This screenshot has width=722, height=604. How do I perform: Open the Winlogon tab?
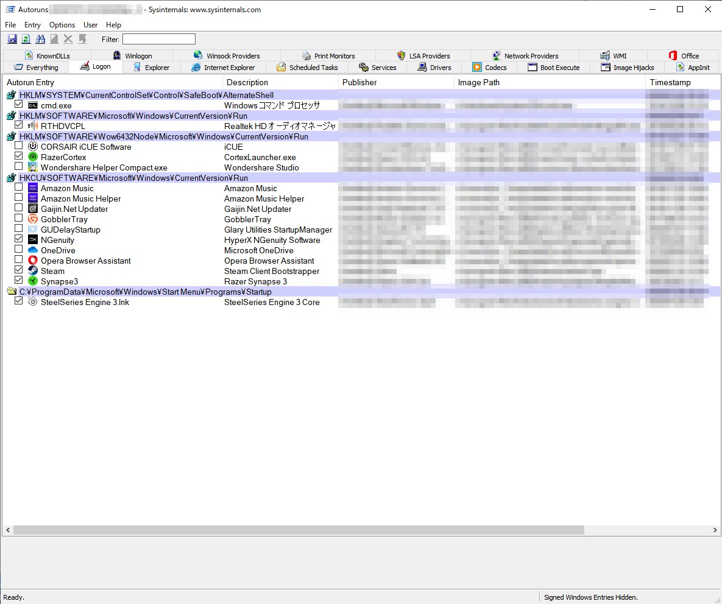[x=132, y=55]
